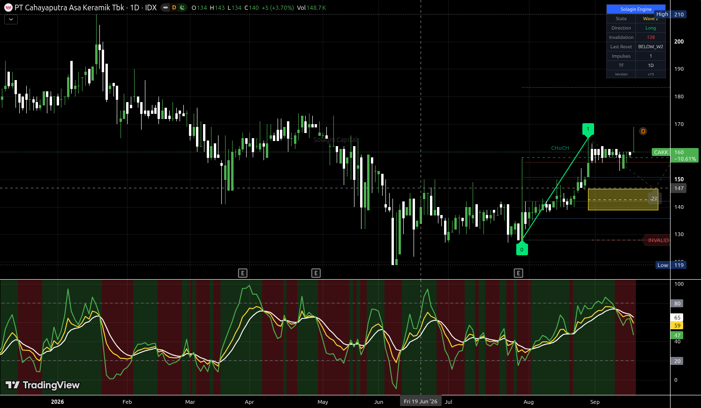Click the white 65 oscillator value label

(x=677, y=318)
